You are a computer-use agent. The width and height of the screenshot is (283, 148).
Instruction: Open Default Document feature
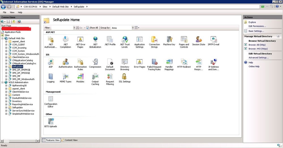pyautogui.click(x=110, y=64)
